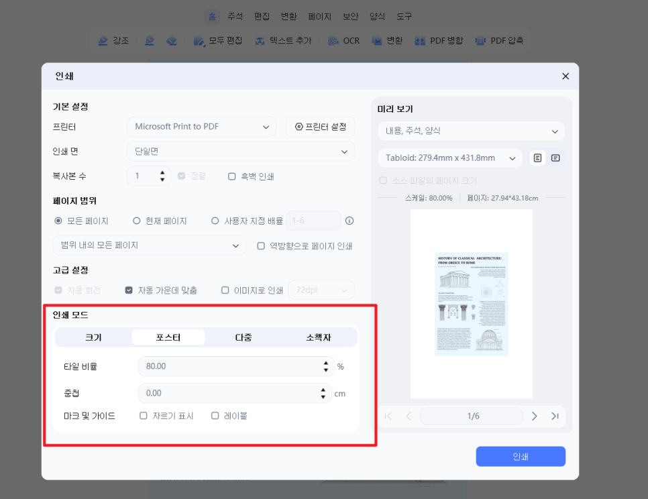The height and width of the screenshot is (499, 648).
Task: Go to first preview page
Action: click(388, 416)
